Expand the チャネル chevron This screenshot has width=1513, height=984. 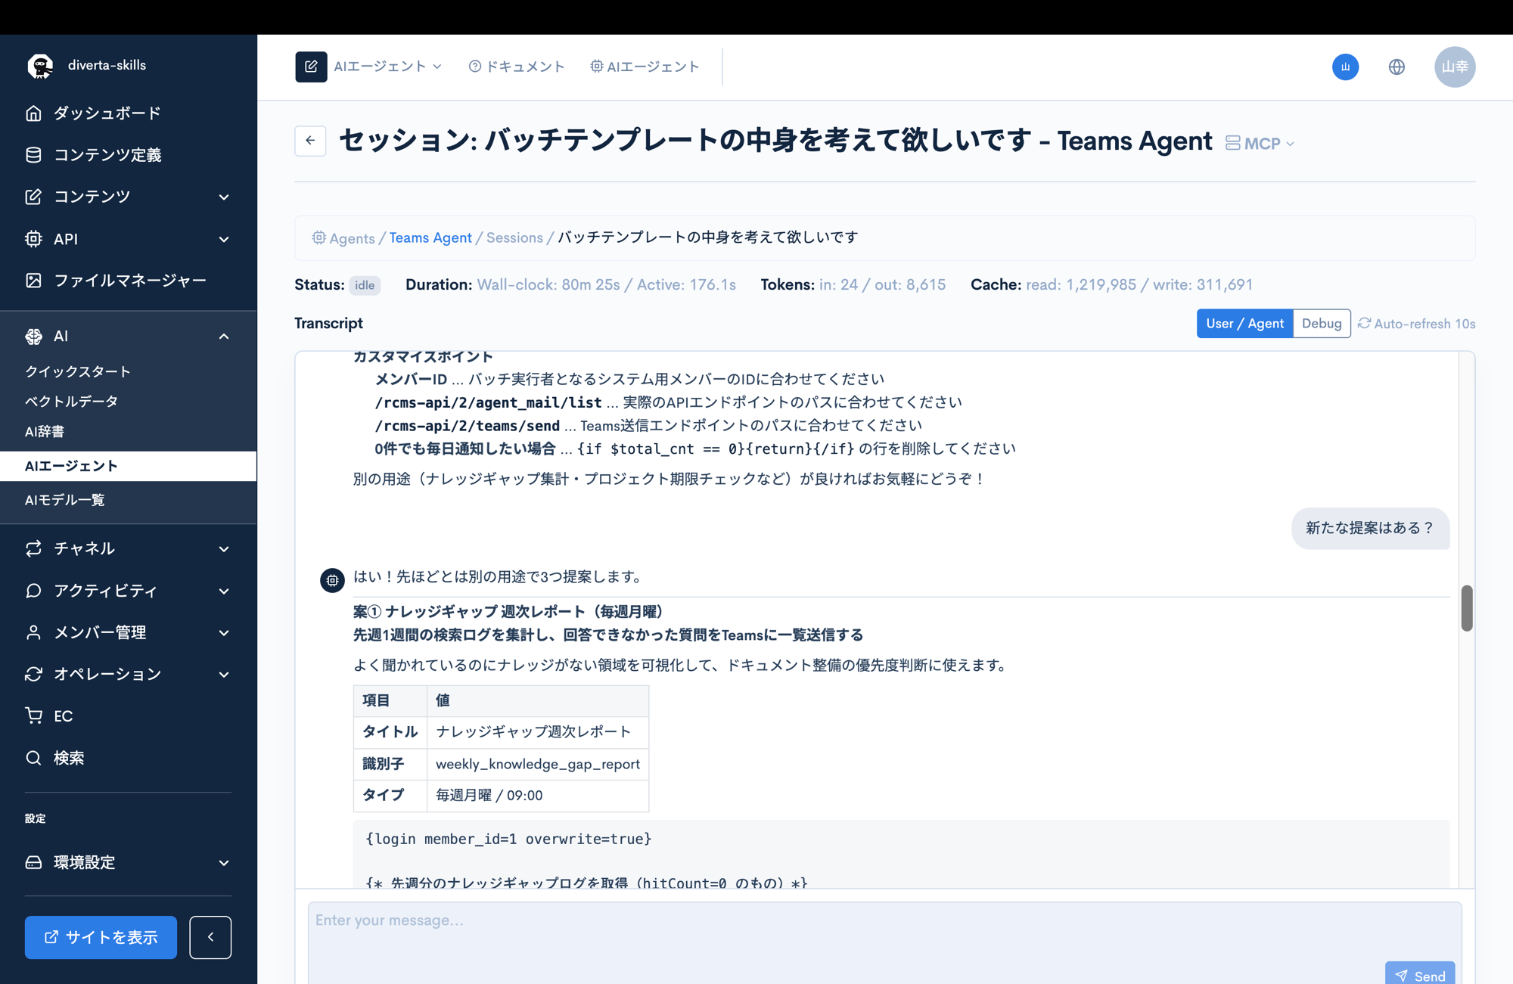click(224, 549)
